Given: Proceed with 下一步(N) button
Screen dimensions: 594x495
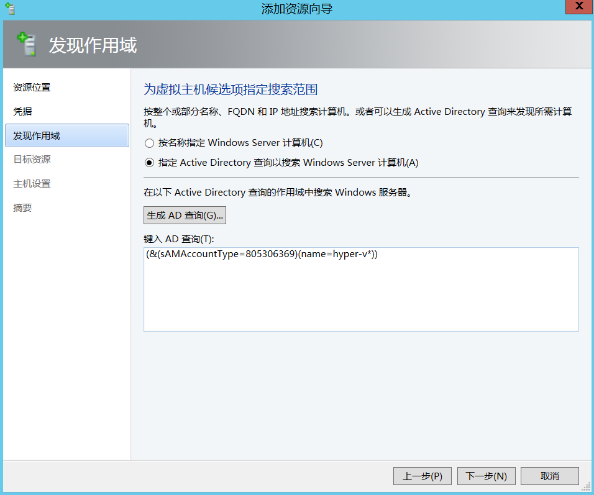Looking at the screenshot, I should (x=487, y=476).
